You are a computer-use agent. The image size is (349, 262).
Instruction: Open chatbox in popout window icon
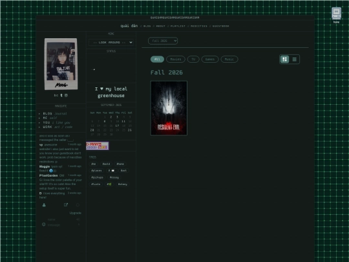pos(66,204)
